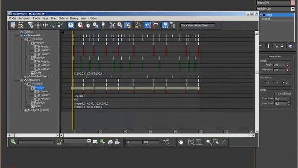
Task: Click the Scale Time clock icon
Action: 95,25
